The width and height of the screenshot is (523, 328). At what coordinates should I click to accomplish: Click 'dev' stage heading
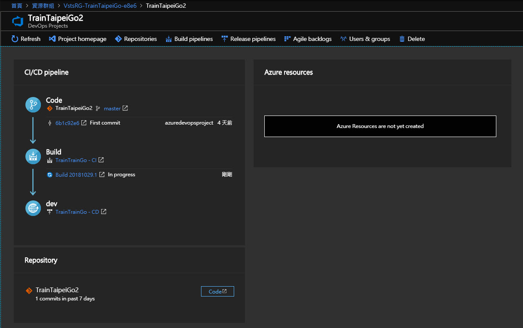point(52,203)
